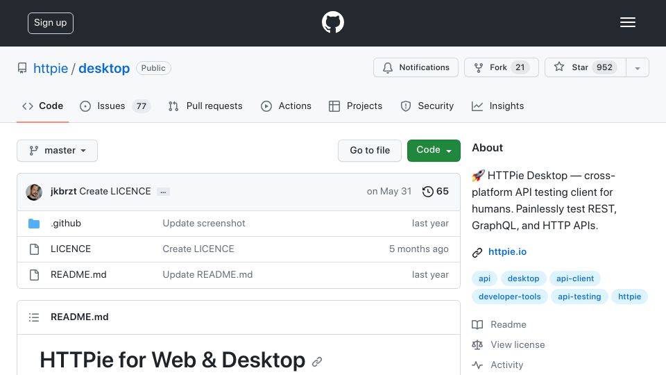Click the Star button
Viewport: 666px width, 375px height.
[x=586, y=67]
